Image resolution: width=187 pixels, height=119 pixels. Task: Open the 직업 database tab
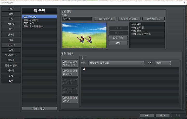(x=11, y=14)
